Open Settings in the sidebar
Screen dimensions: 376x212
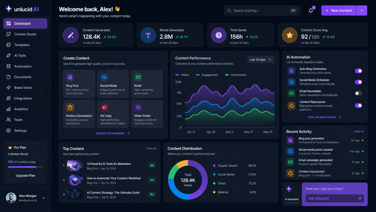coord(25,131)
